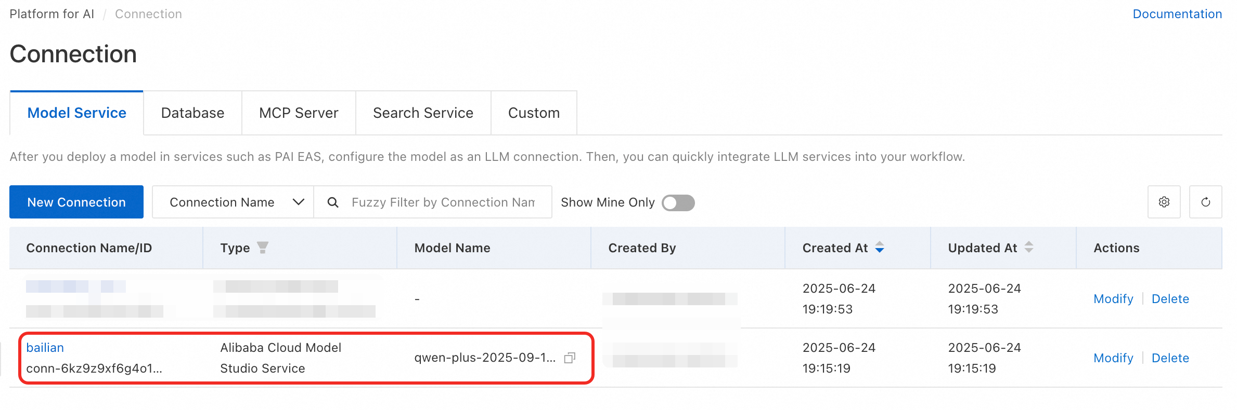Toggle Show Mine Only switch
The height and width of the screenshot is (410, 1237).
(678, 202)
